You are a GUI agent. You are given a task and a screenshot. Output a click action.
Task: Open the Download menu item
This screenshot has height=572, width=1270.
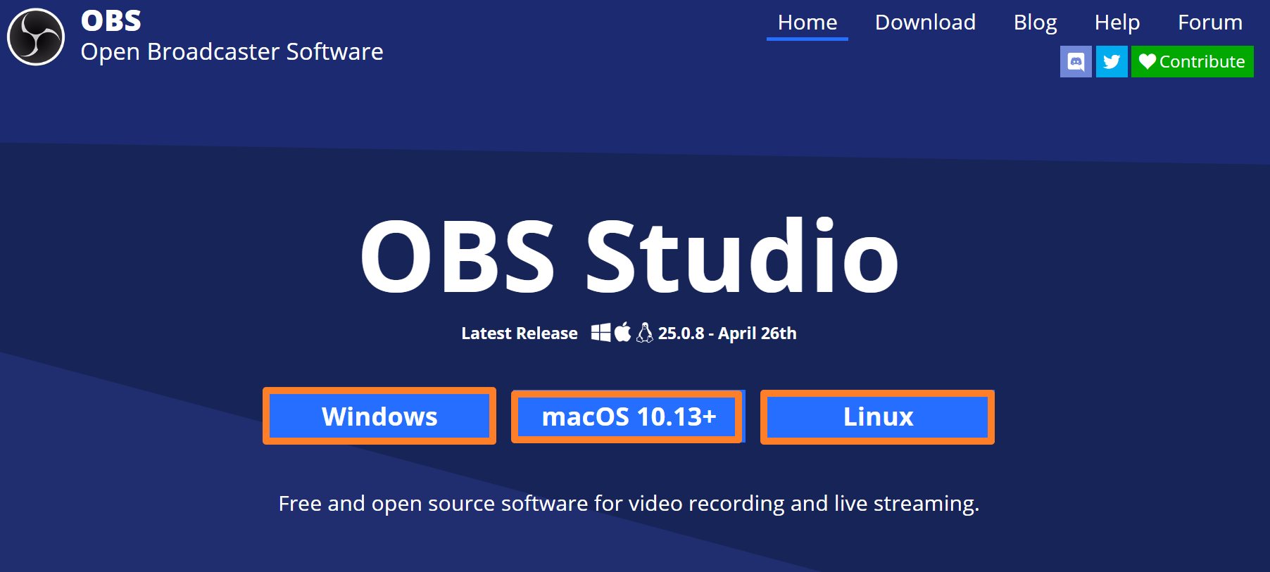point(925,23)
